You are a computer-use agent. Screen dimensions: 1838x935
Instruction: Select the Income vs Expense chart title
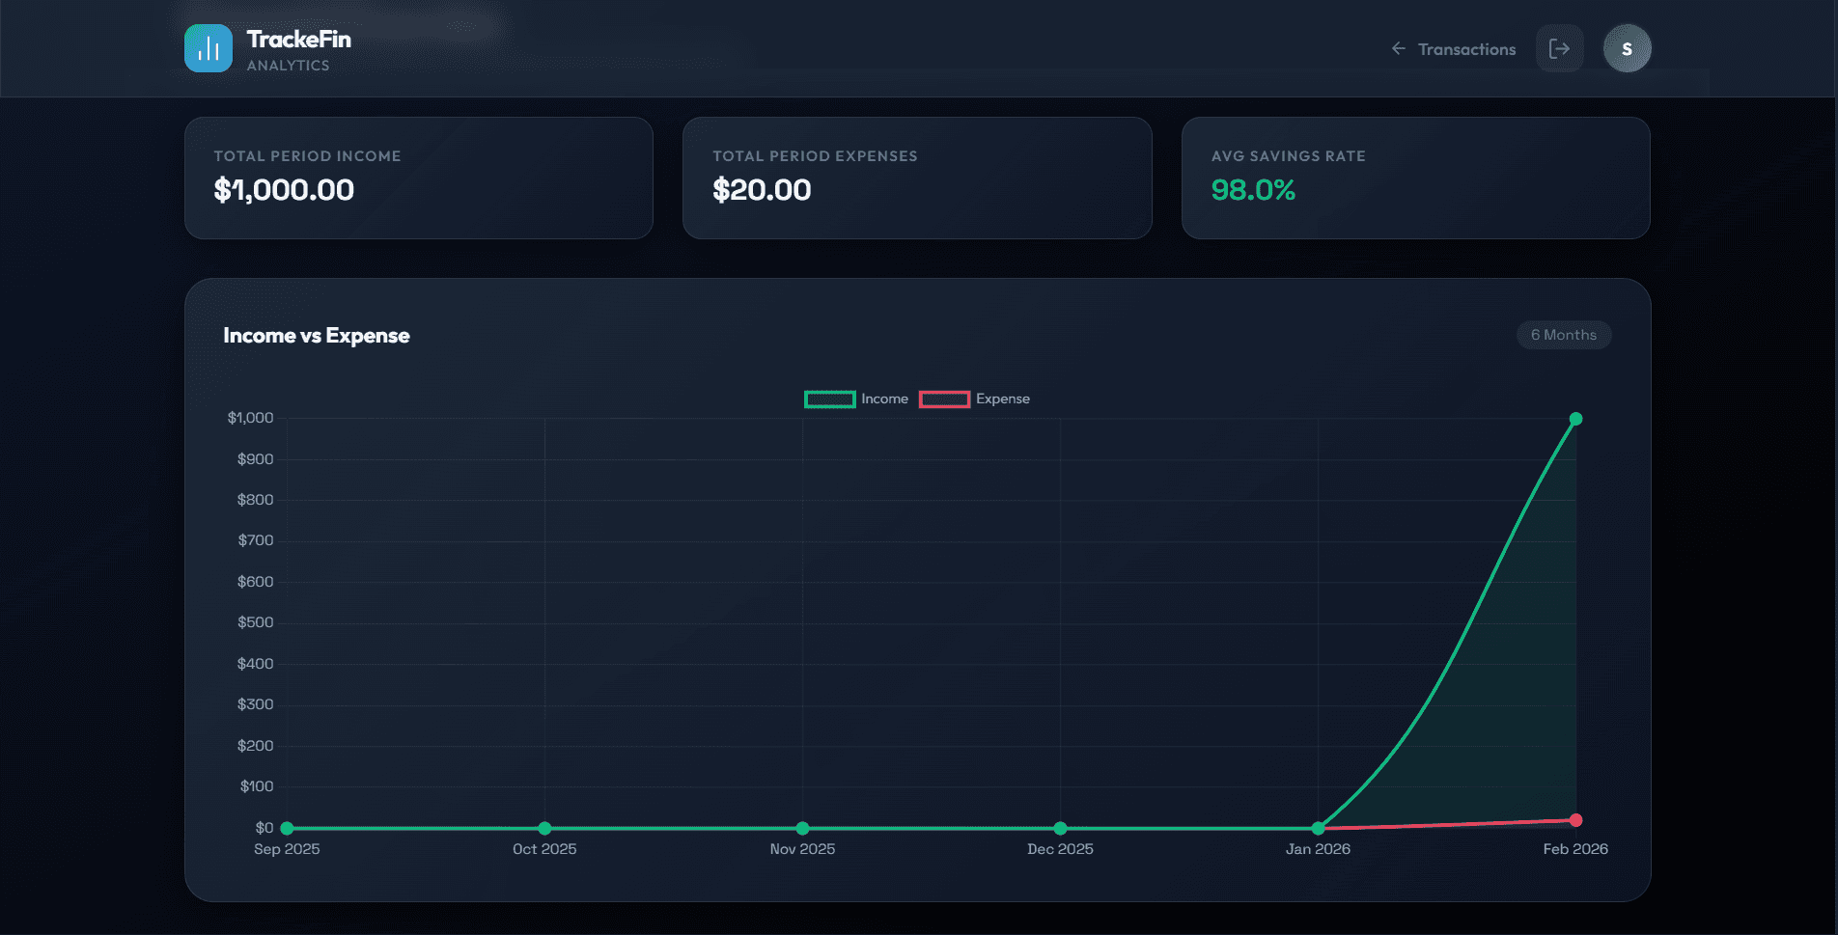[317, 335]
